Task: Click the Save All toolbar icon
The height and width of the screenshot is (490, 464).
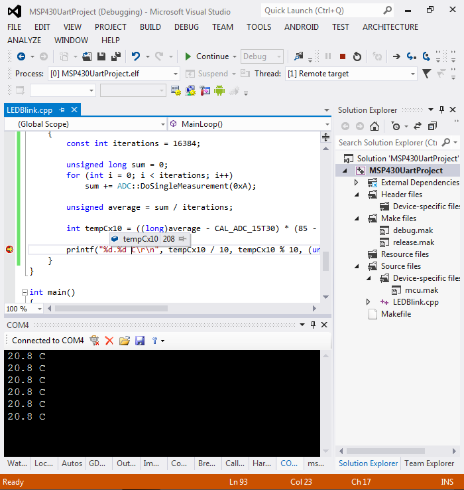Action: click(x=116, y=56)
